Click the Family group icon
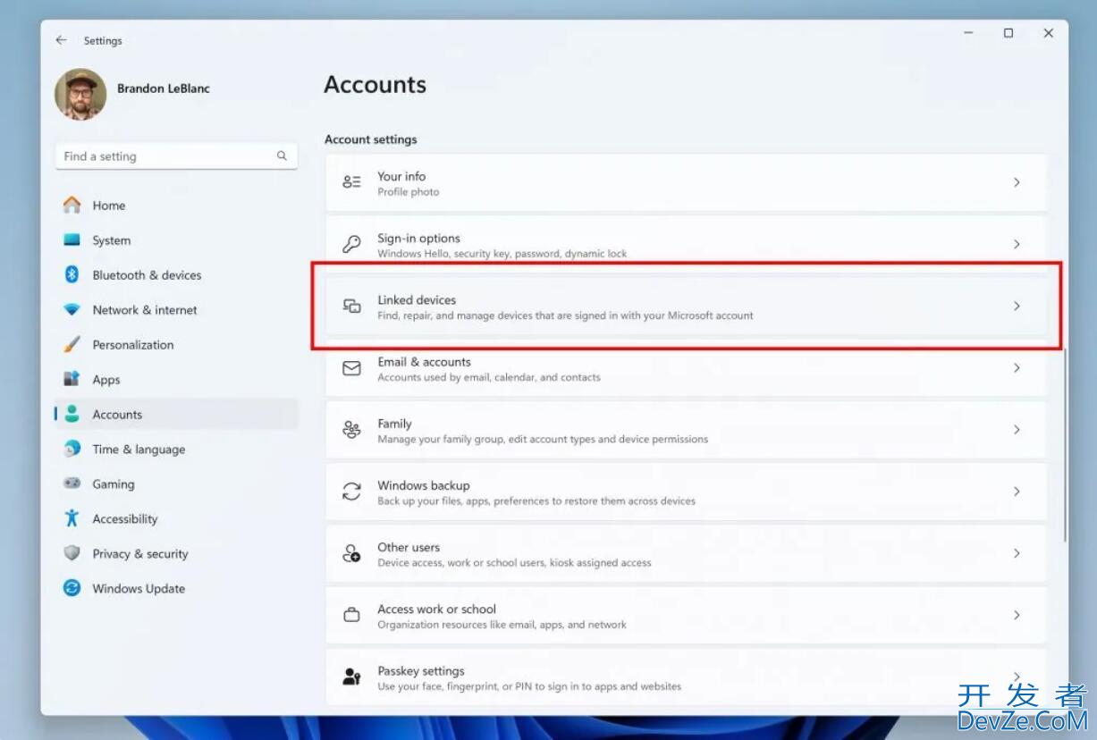 pos(352,429)
